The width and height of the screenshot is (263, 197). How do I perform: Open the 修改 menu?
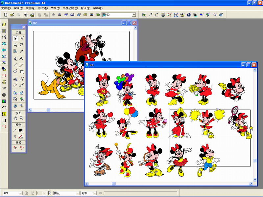click(x=43, y=8)
